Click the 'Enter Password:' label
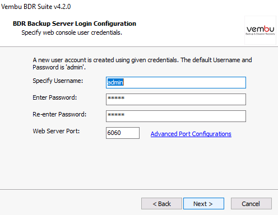The image size is (278, 215). tap(55, 97)
